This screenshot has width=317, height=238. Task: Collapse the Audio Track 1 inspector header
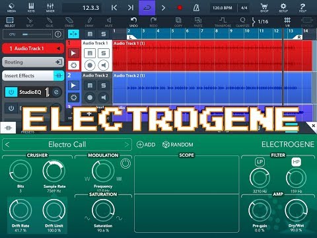[x=33, y=48]
